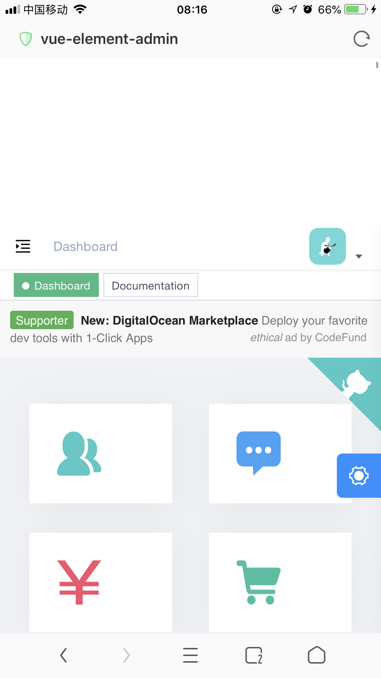Open the Supporter badge link
This screenshot has width=381, height=678.
click(42, 320)
